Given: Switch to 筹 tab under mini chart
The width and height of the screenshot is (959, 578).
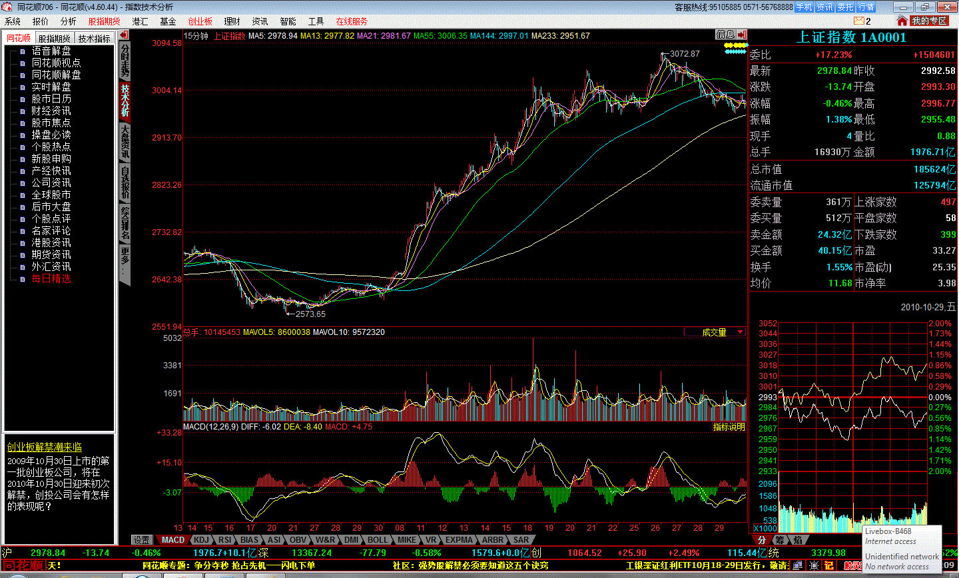Looking at the screenshot, I should 780,540.
